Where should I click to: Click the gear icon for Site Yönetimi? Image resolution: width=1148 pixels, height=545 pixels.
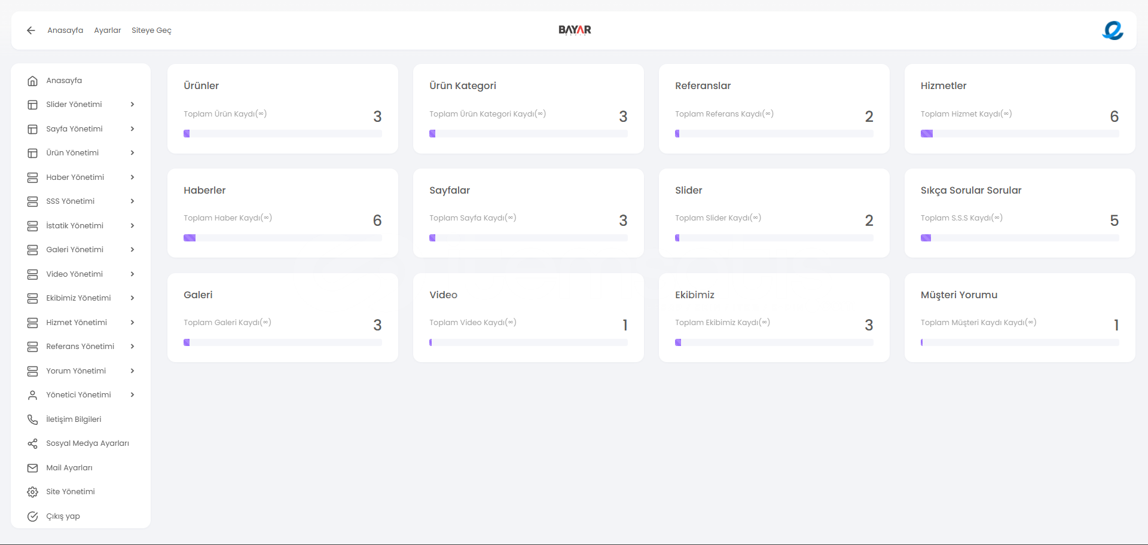point(33,492)
